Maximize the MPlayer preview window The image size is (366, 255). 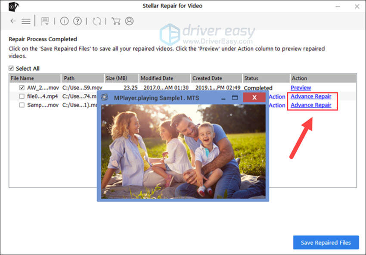(235, 98)
